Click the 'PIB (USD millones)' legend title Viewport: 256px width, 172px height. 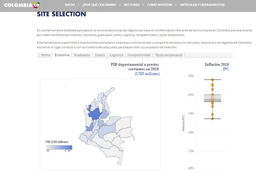coord(57,142)
